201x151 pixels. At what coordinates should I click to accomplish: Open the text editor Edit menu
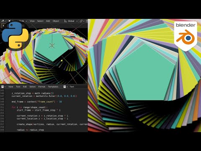pos(25,87)
